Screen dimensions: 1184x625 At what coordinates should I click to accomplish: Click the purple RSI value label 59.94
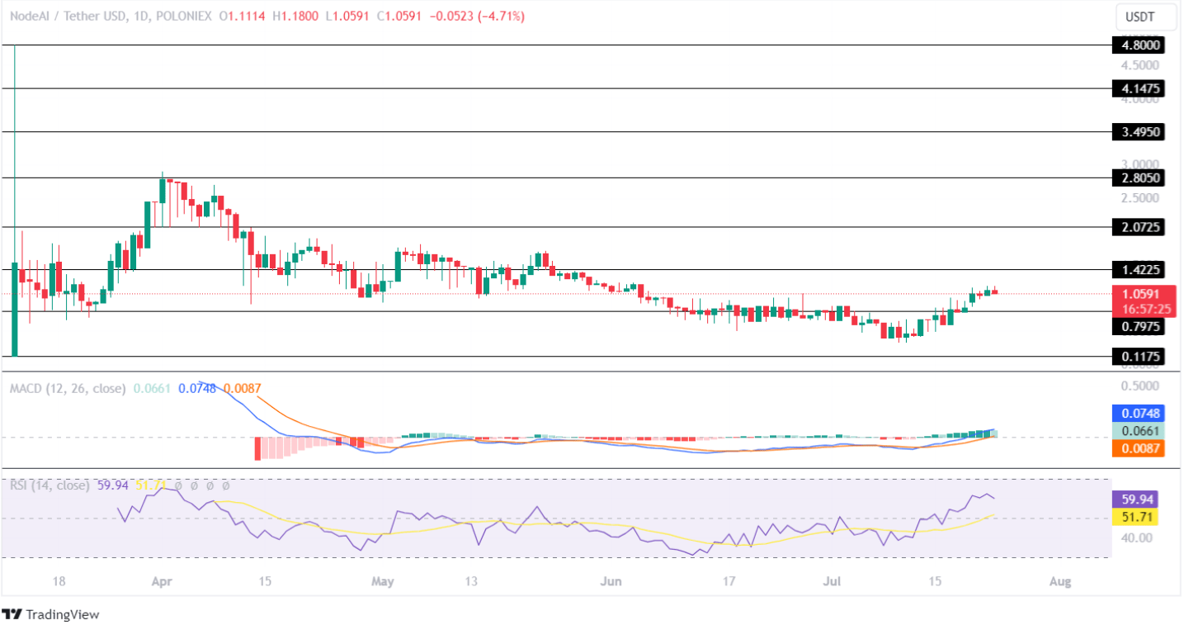pyautogui.click(x=1134, y=500)
